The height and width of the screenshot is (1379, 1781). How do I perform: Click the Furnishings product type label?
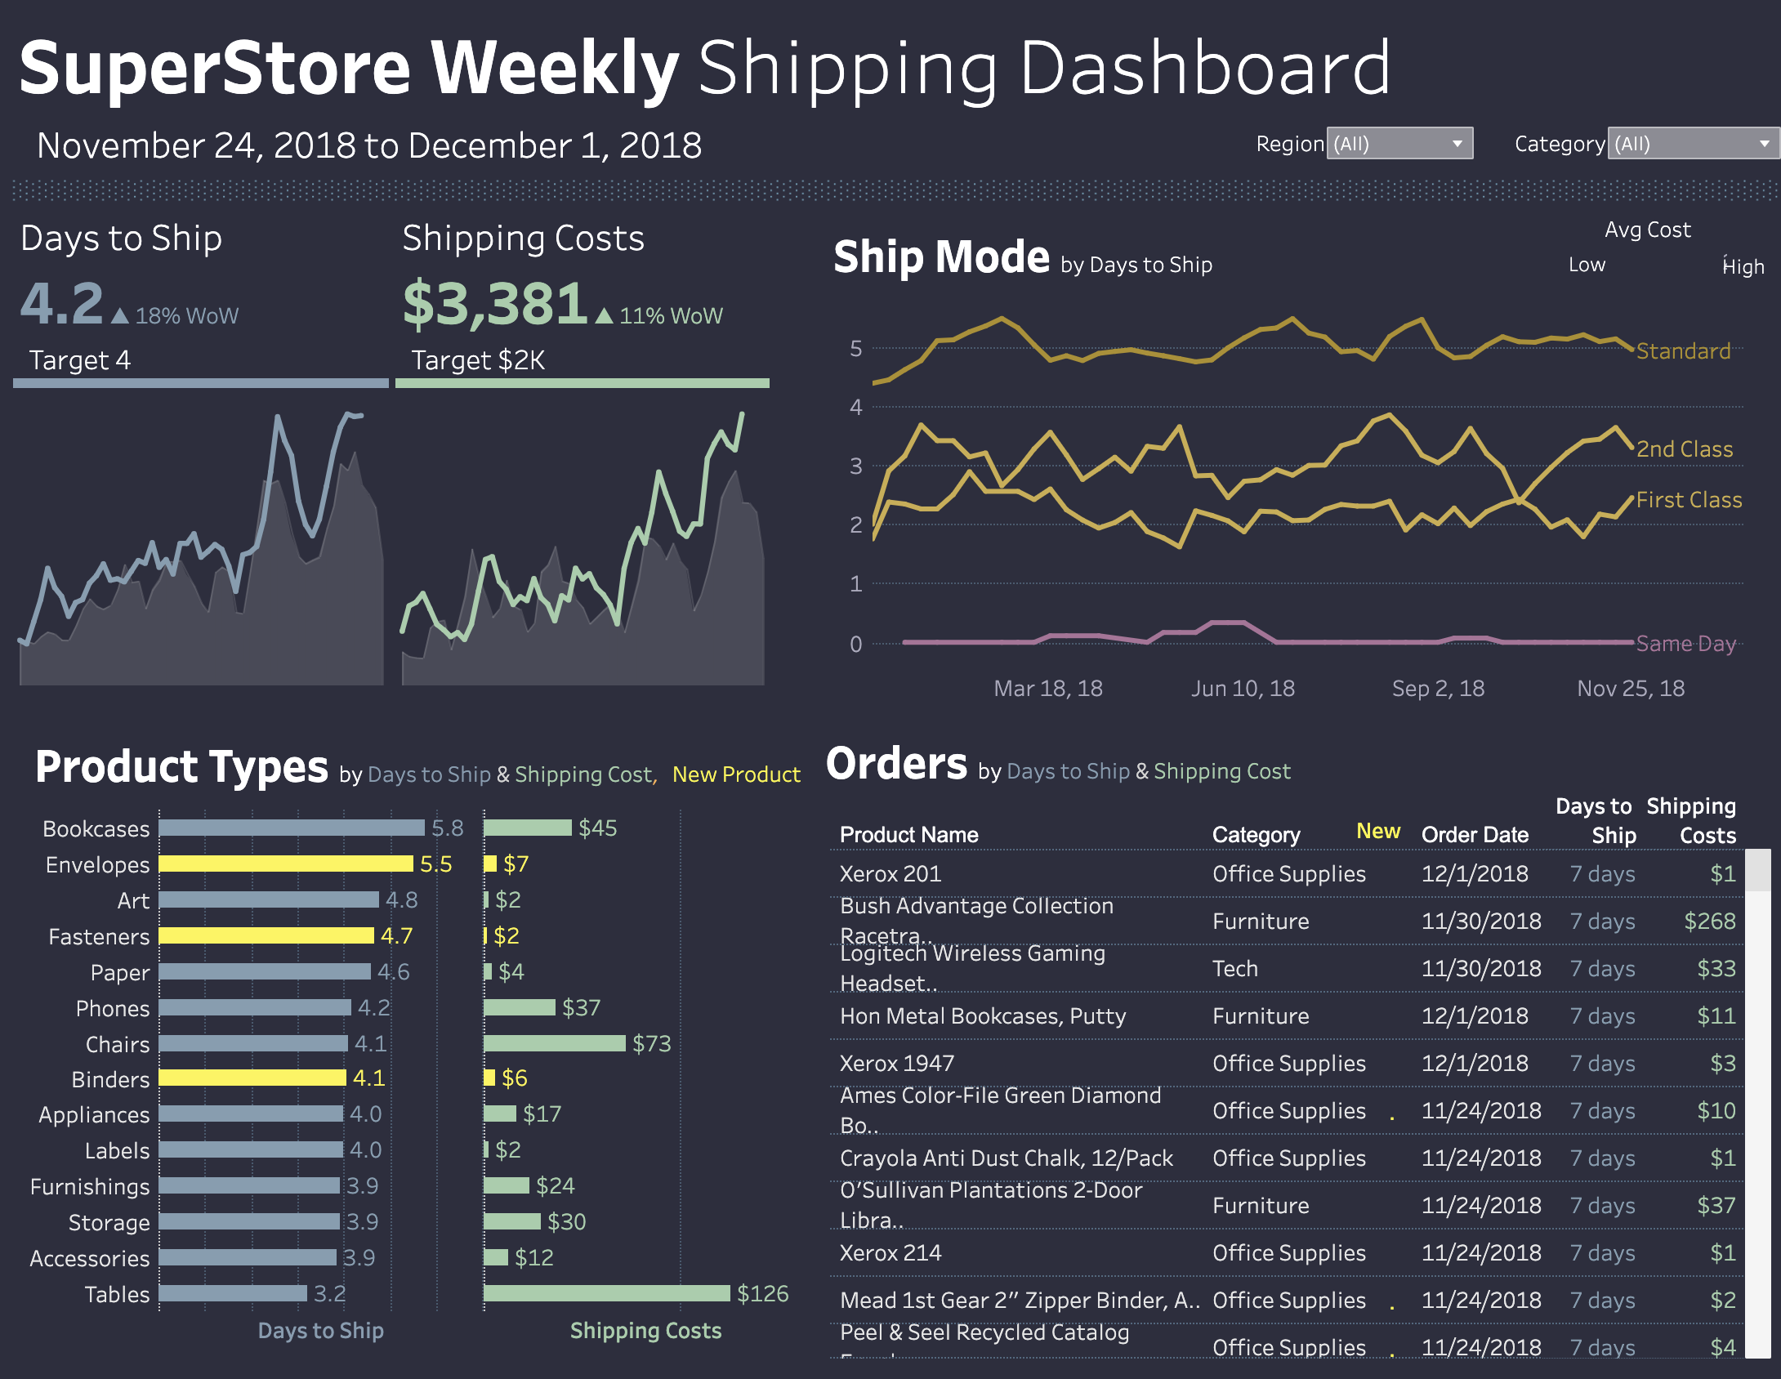90,1186
